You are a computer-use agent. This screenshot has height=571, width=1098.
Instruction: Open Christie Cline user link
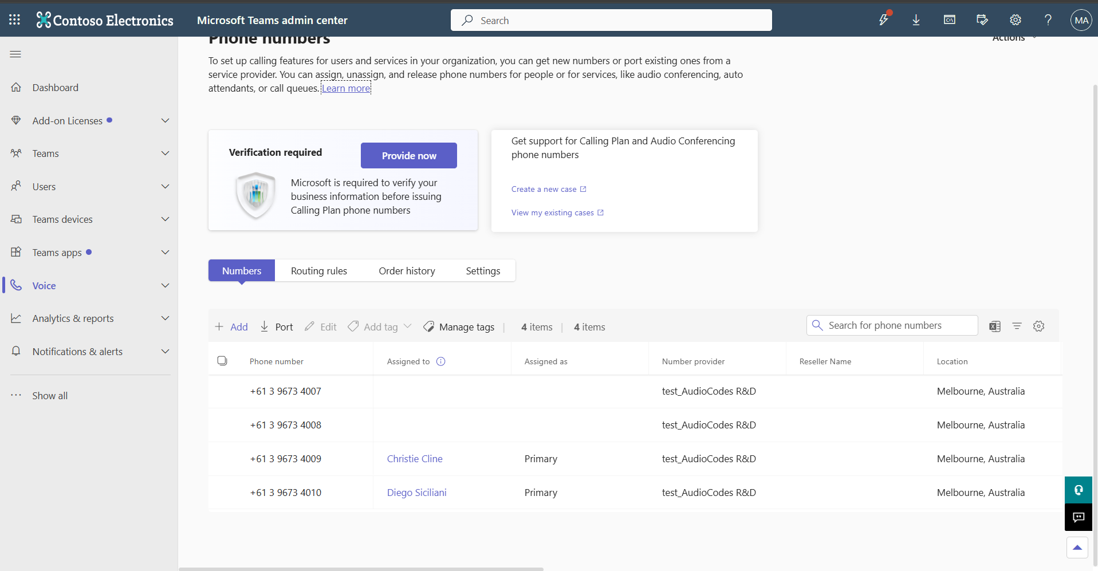coord(415,459)
